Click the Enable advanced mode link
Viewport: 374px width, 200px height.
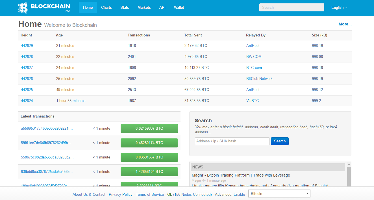point(239,194)
